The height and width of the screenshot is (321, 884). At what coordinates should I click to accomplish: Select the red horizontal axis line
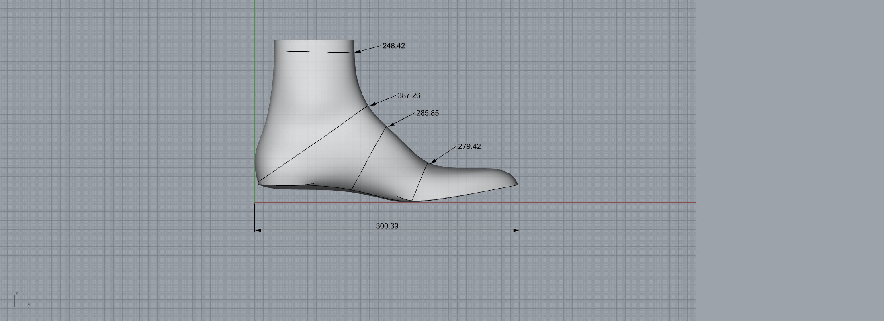click(x=603, y=203)
